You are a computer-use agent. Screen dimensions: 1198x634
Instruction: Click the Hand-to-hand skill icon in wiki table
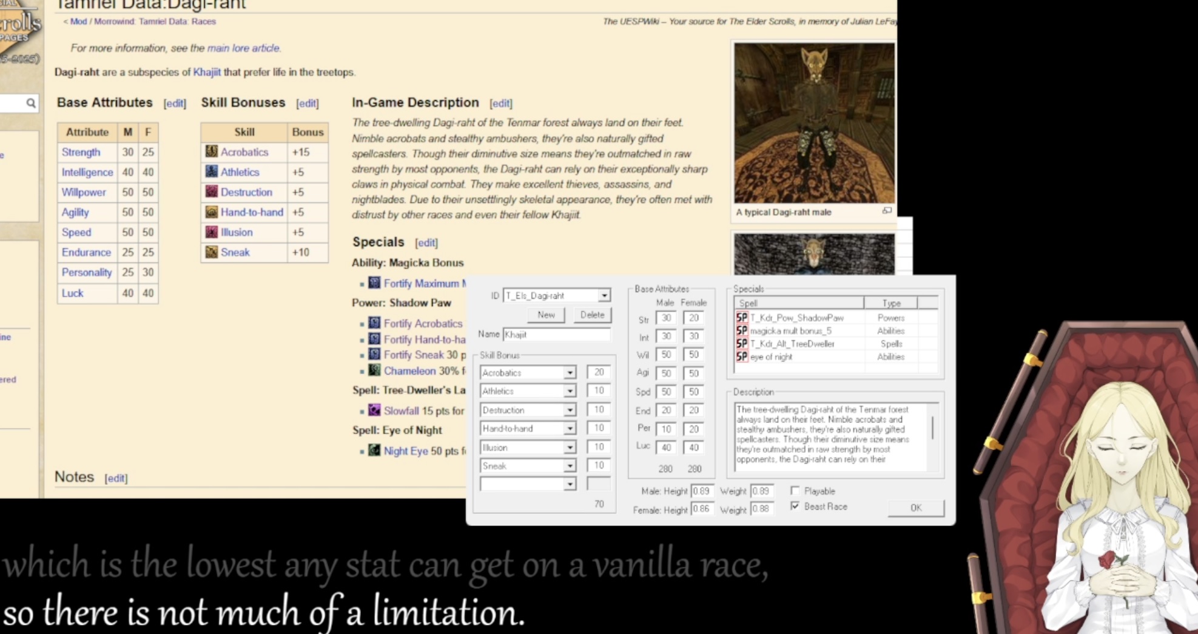[211, 212]
